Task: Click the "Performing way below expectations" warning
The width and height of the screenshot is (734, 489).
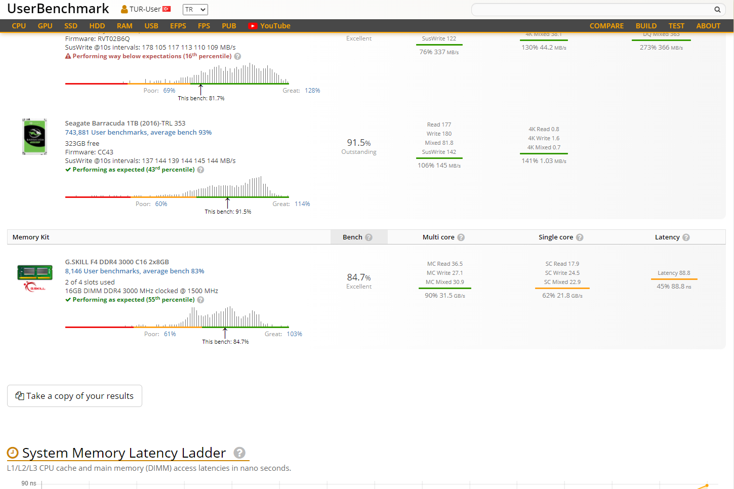Action: 148,56
